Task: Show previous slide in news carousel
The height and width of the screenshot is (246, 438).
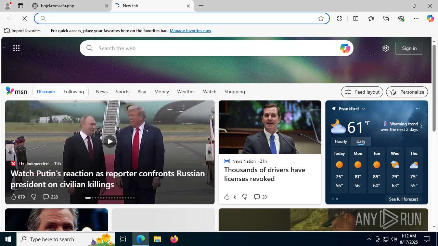Action: click(x=10, y=152)
